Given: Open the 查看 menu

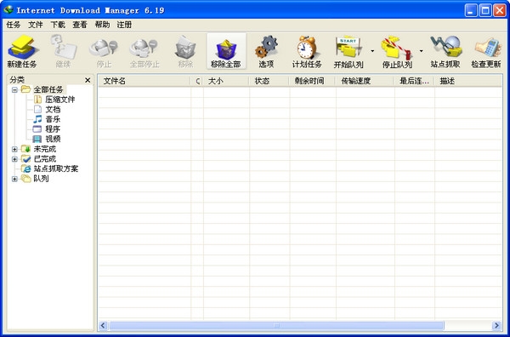Looking at the screenshot, I should coord(80,25).
